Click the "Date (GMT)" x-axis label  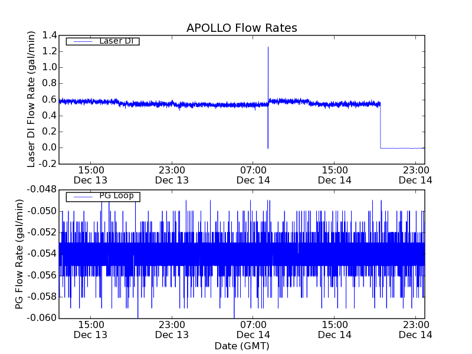(x=242, y=346)
